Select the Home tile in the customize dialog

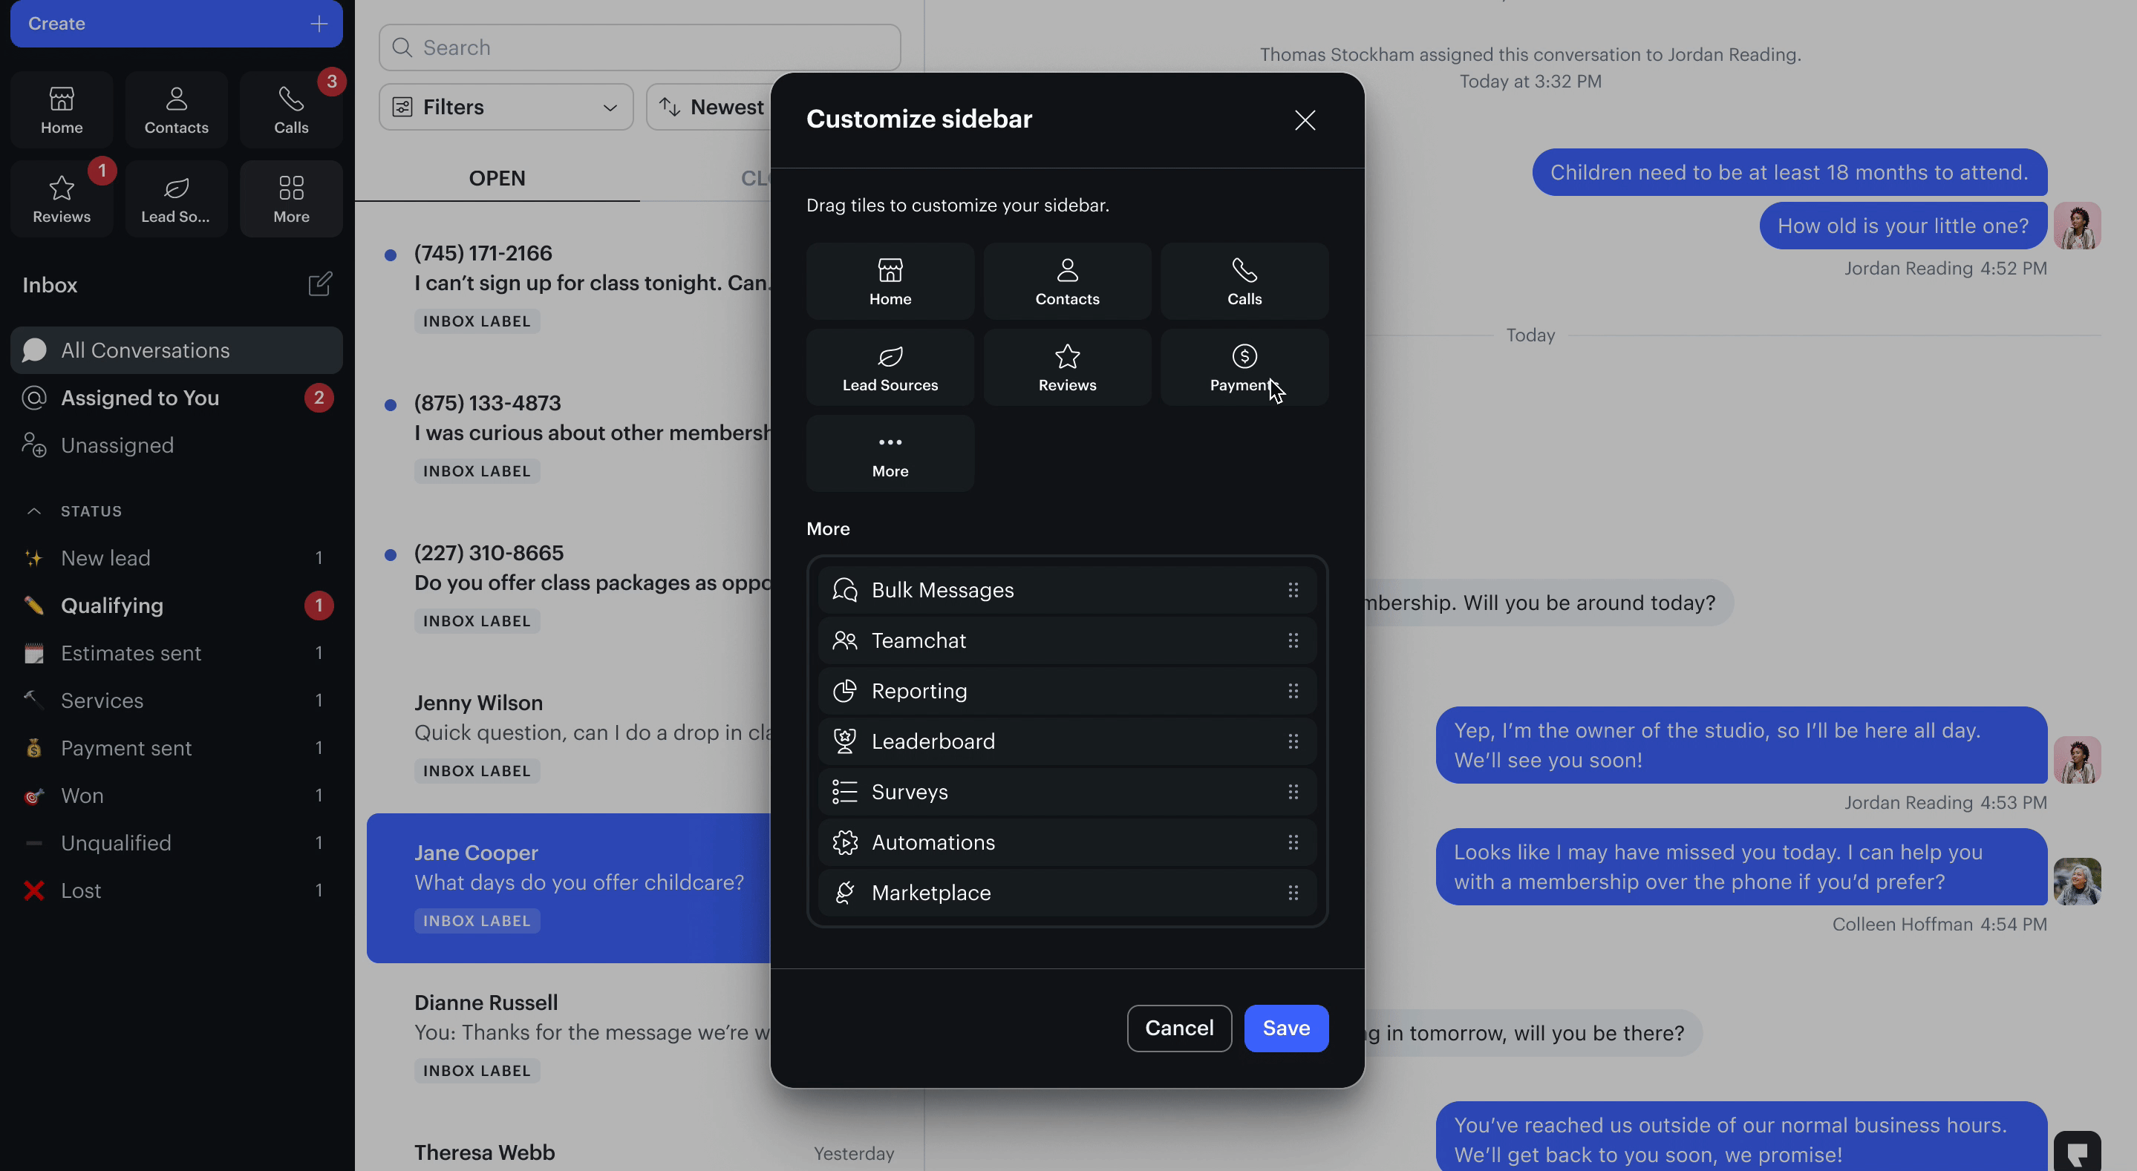coord(890,281)
